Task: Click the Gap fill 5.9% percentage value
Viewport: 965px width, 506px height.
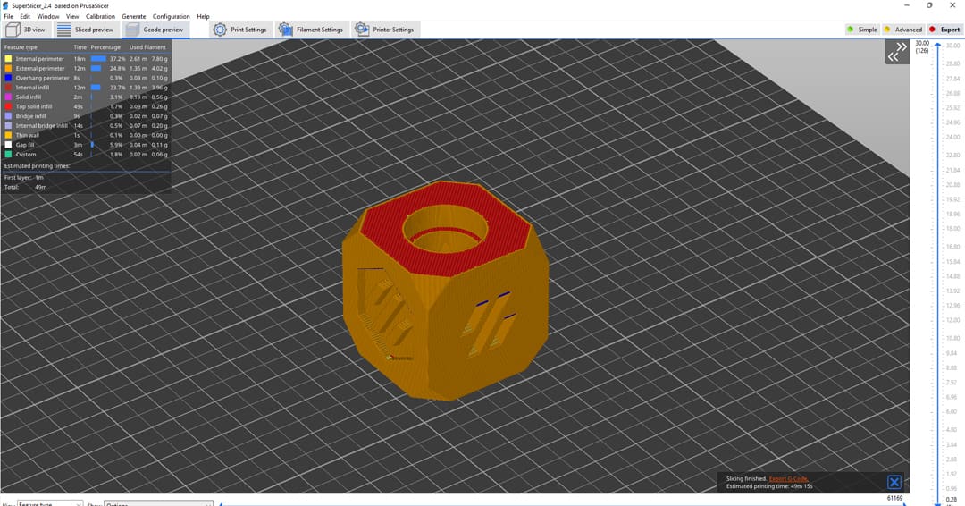Action: tap(116, 145)
